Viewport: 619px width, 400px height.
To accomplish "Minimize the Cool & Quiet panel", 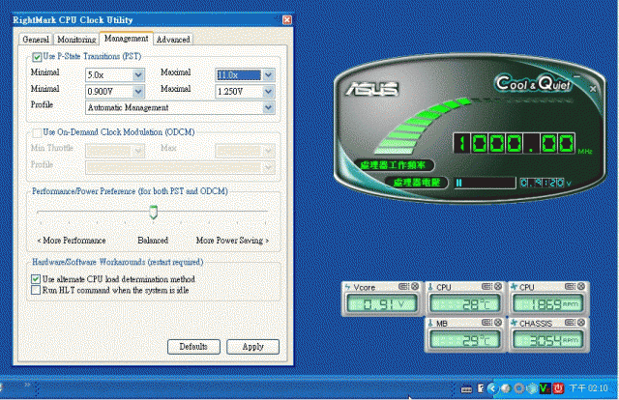I will [576, 76].
